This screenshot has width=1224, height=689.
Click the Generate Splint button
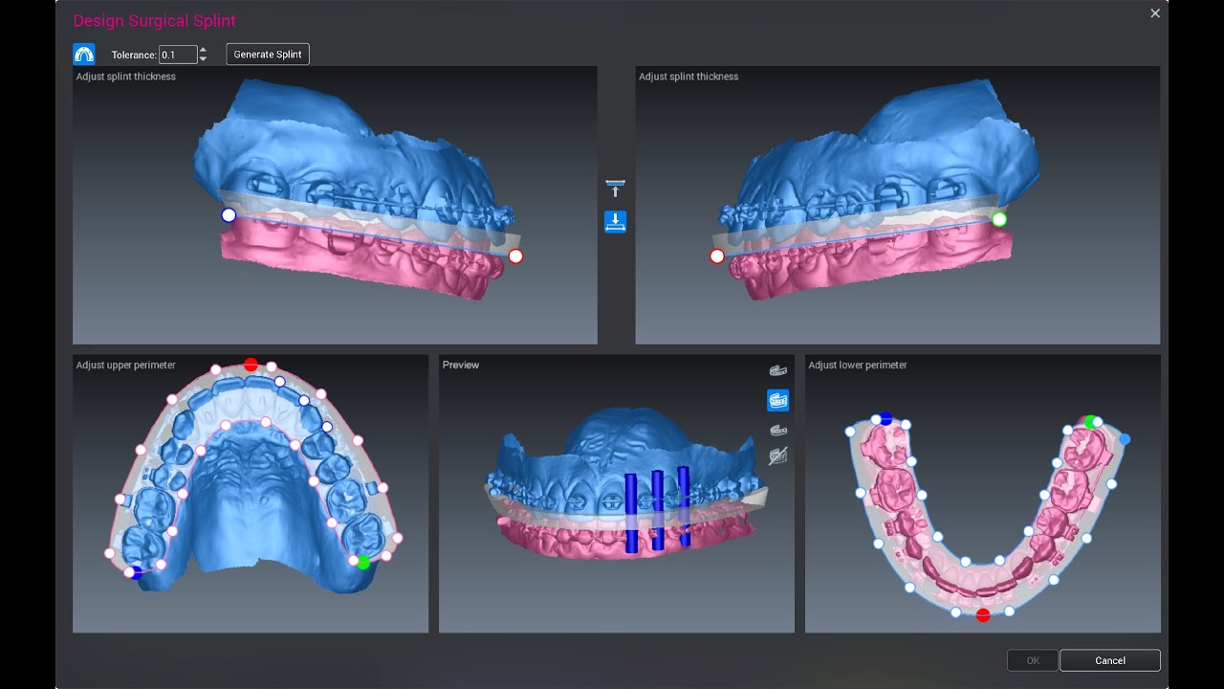(x=268, y=55)
